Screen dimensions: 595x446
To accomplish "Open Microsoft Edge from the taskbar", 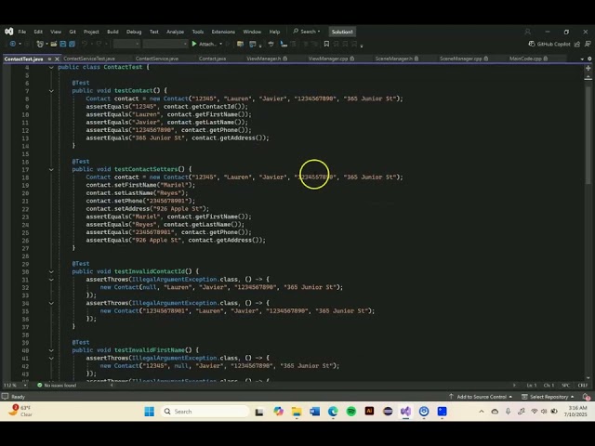I will point(333,412).
